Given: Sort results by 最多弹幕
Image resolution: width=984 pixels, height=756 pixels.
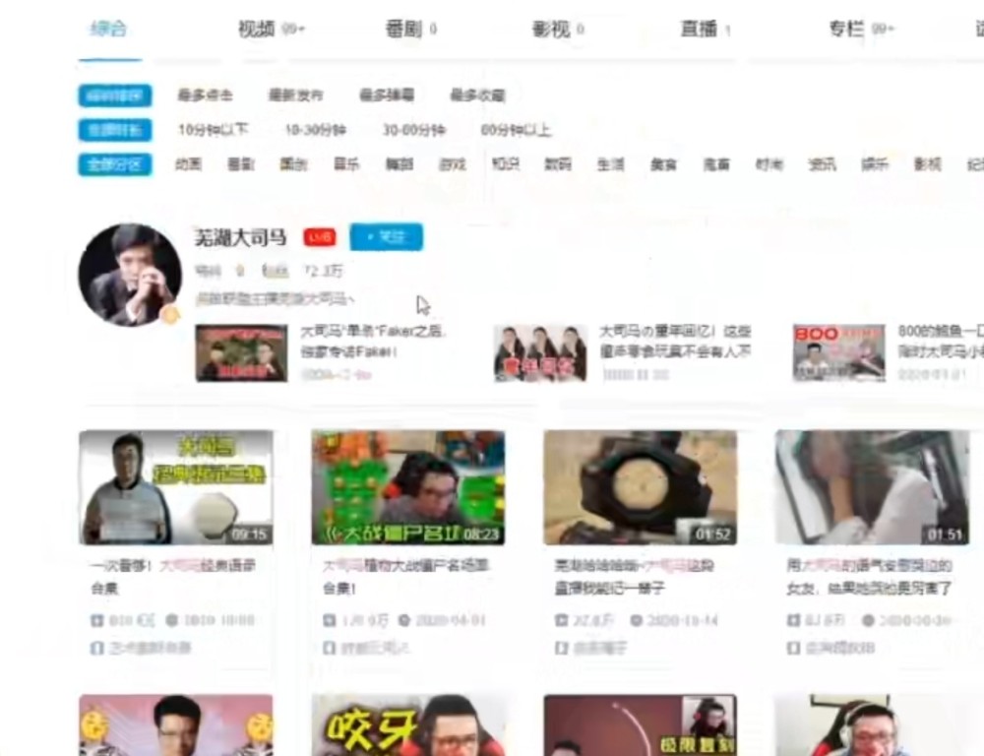Looking at the screenshot, I should 387,95.
